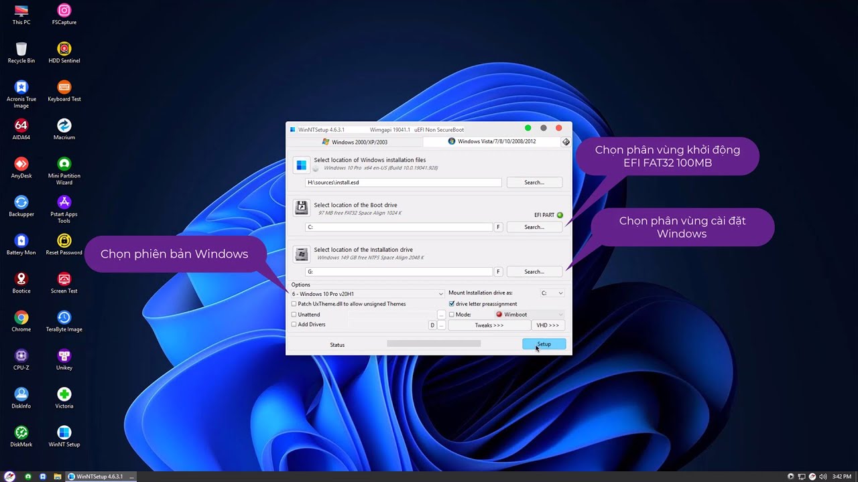Open Mount Installation drive letter dropdown
The height and width of the screenshot is (482, 858).
552,293
